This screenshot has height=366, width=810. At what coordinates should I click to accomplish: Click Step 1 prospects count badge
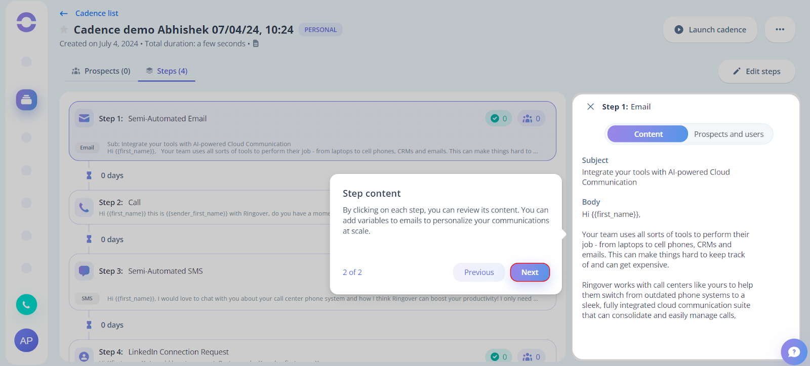tap(532, 118)
